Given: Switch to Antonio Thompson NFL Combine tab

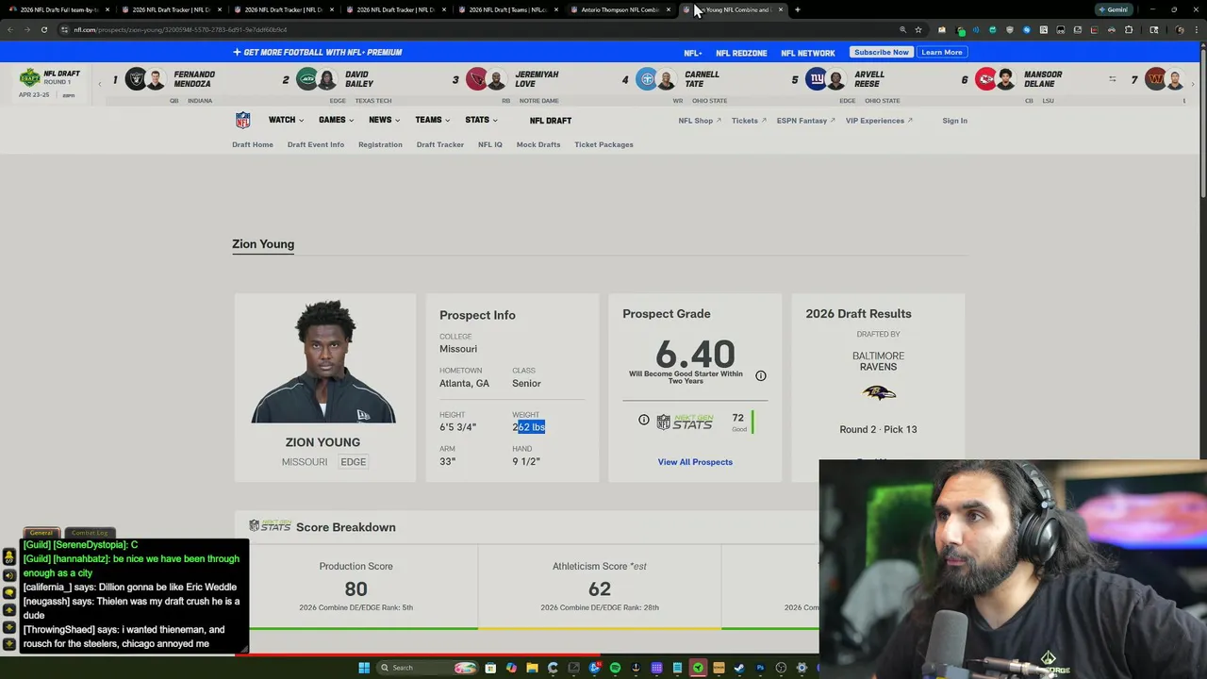Looking at the screenshot, I should pyautogui.click(x=620, y=9).
